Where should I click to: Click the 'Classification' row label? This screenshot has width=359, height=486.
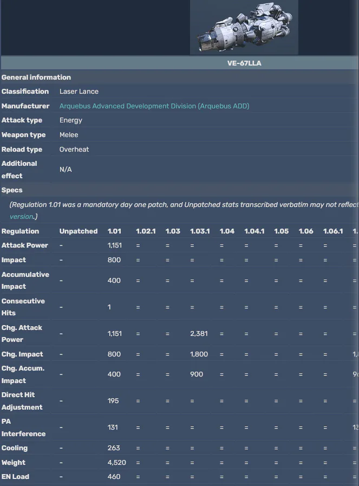[25, 92]
